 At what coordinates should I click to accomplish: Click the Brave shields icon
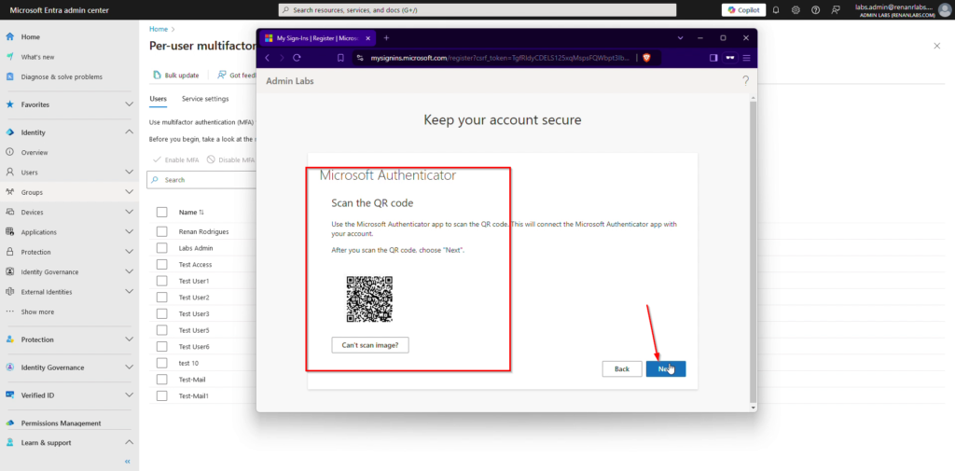coord(646,58)
